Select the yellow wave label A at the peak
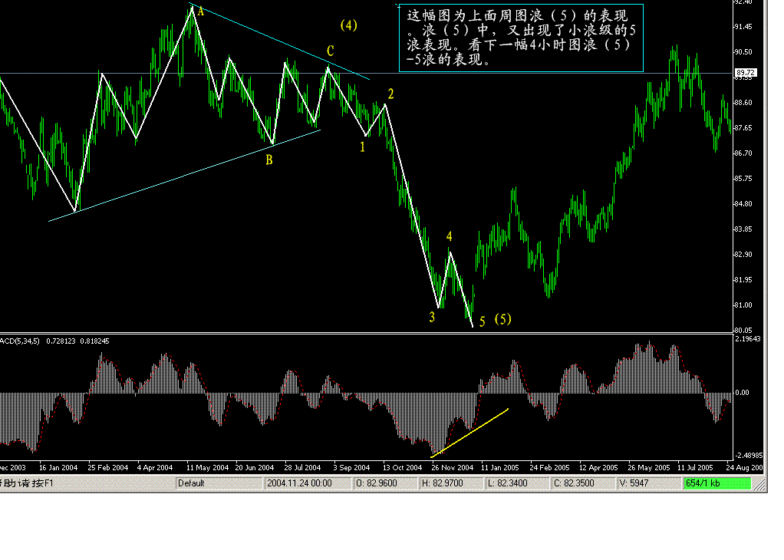This screenshot has height=560, width=784. 200,11
